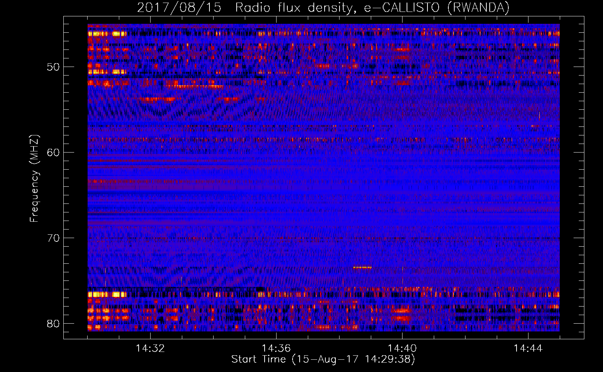Click the 70 frequency tick label
Image resolution: width=603 pixels, height=372 pixels.
click(53, 238)
